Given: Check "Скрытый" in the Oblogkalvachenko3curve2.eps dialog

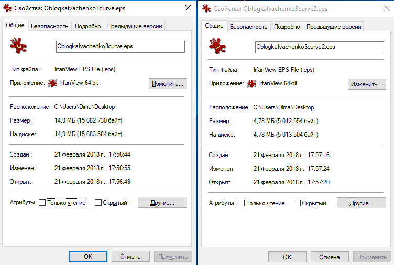Looking at the screenshot, I should coord(297,203).
